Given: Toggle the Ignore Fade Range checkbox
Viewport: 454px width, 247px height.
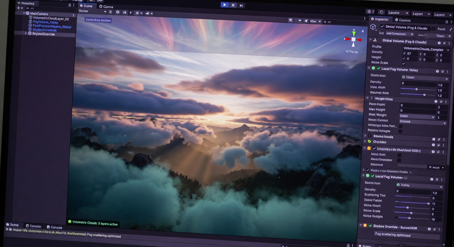Looking at the screenshot, I should 400,126.
